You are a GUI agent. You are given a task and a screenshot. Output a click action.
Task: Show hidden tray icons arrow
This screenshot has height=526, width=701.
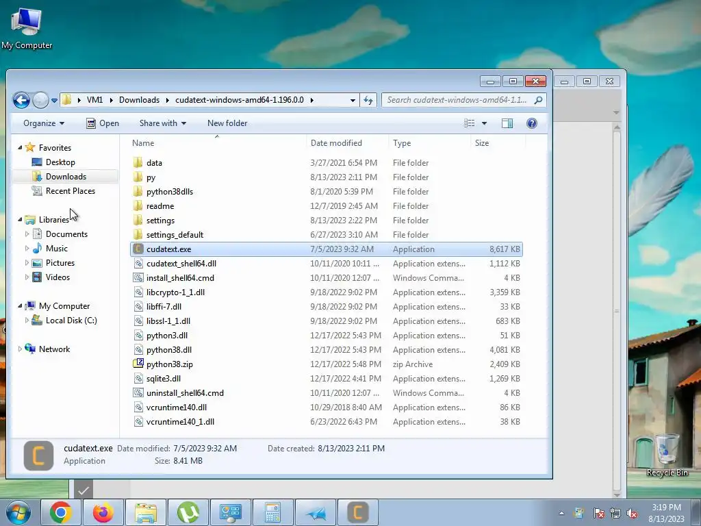pos(561,513)
